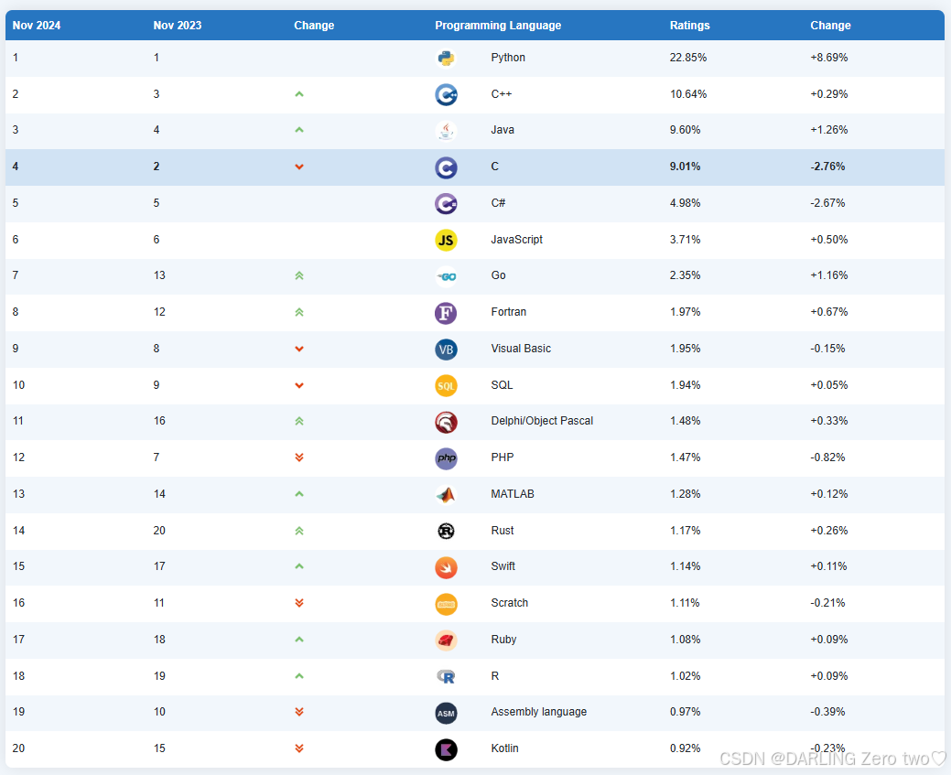The height and width of the screenshot is (775, 951).
Task: Click the Delphi/Object Pascal language name
Action: pos(542,421)
